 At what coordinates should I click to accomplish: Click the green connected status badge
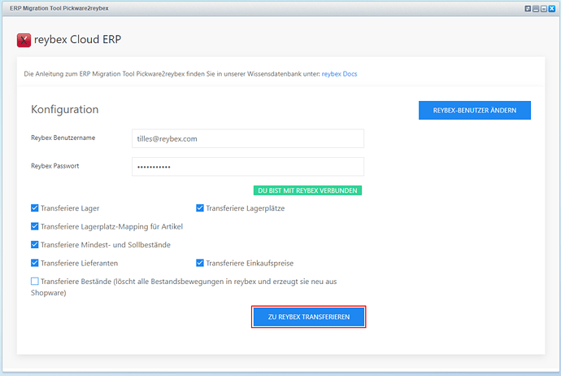tap(307, 190)
